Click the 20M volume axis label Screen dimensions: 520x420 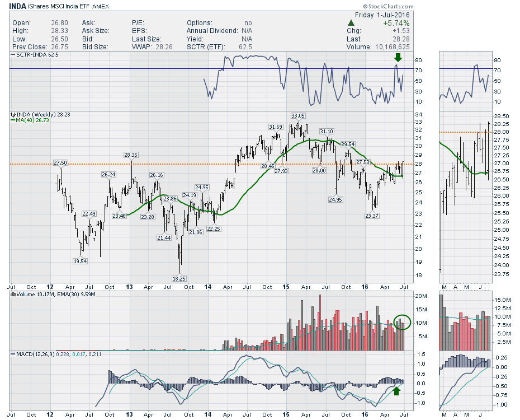(x=421, y=296)
